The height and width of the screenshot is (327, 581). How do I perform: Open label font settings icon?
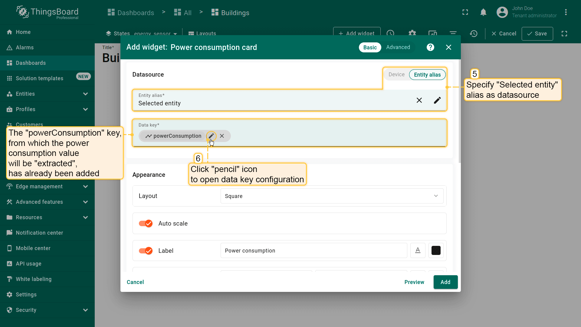pos(418,250)
